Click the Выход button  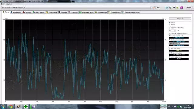click(189, 7)
